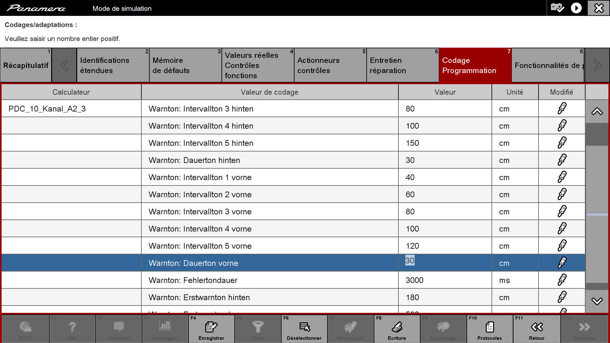The width and height of the screenshot is (610, 343).
Task: Select the Ecriture write icon
Action: pyautogui.click(x=397, y=327)
